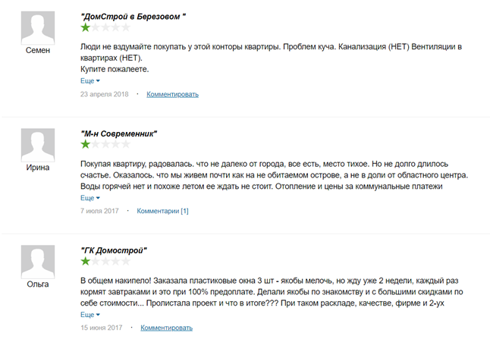Click Комментировать under the 23 апреля 2018 review
Viewport: 490px width, 339px height.
pyautogui.click(x=172, y=94)
